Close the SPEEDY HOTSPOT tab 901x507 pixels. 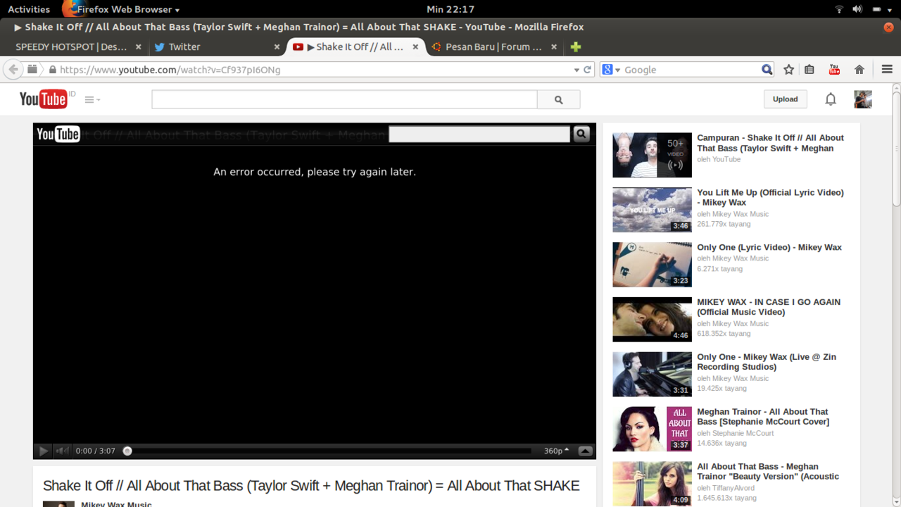point(139,47)
